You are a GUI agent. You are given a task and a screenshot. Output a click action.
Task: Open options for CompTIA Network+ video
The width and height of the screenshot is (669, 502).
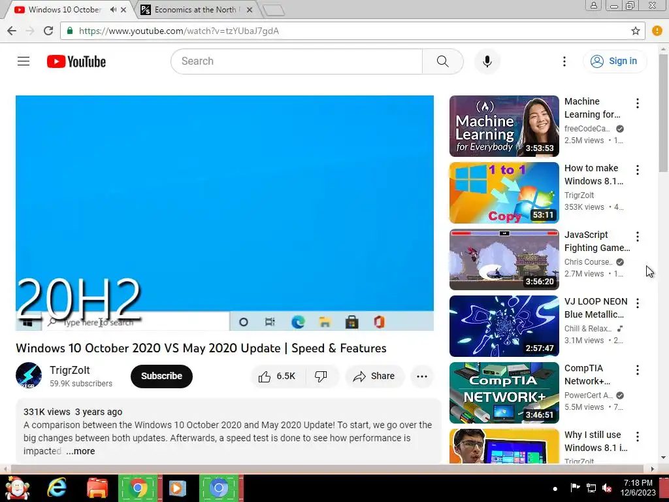pyautogui.click(x=637, y=370)
